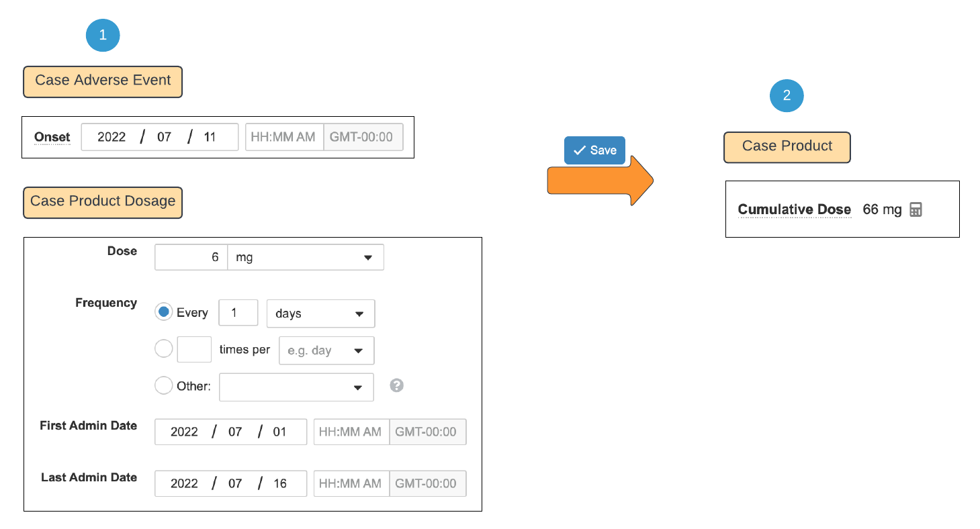Click the Last Admin Date field
Viewport: 980px width, 529px height.
click(x=230, y=483)
